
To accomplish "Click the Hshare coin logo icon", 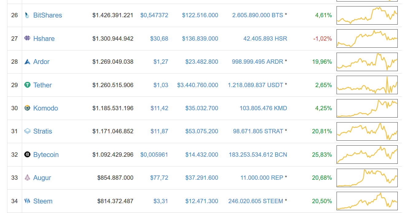I will point(27,38).
